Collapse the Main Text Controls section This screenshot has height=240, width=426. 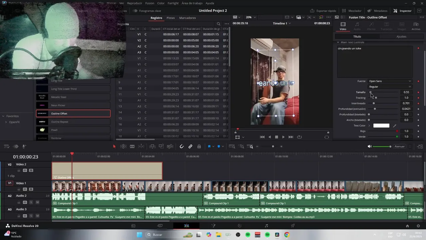pos(338,42)
